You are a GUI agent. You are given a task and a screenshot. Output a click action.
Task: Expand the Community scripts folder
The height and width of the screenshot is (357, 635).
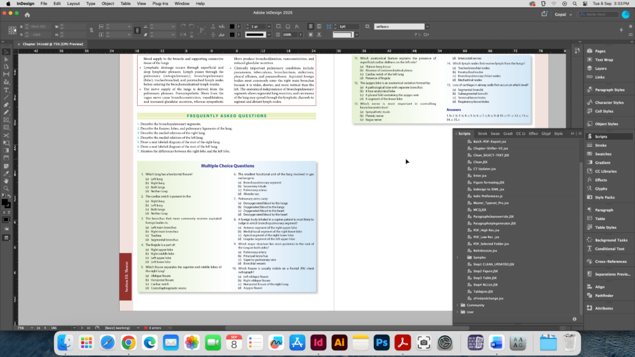(x=458, y=305)
